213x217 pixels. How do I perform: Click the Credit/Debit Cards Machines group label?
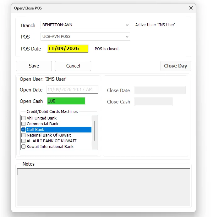52,112
